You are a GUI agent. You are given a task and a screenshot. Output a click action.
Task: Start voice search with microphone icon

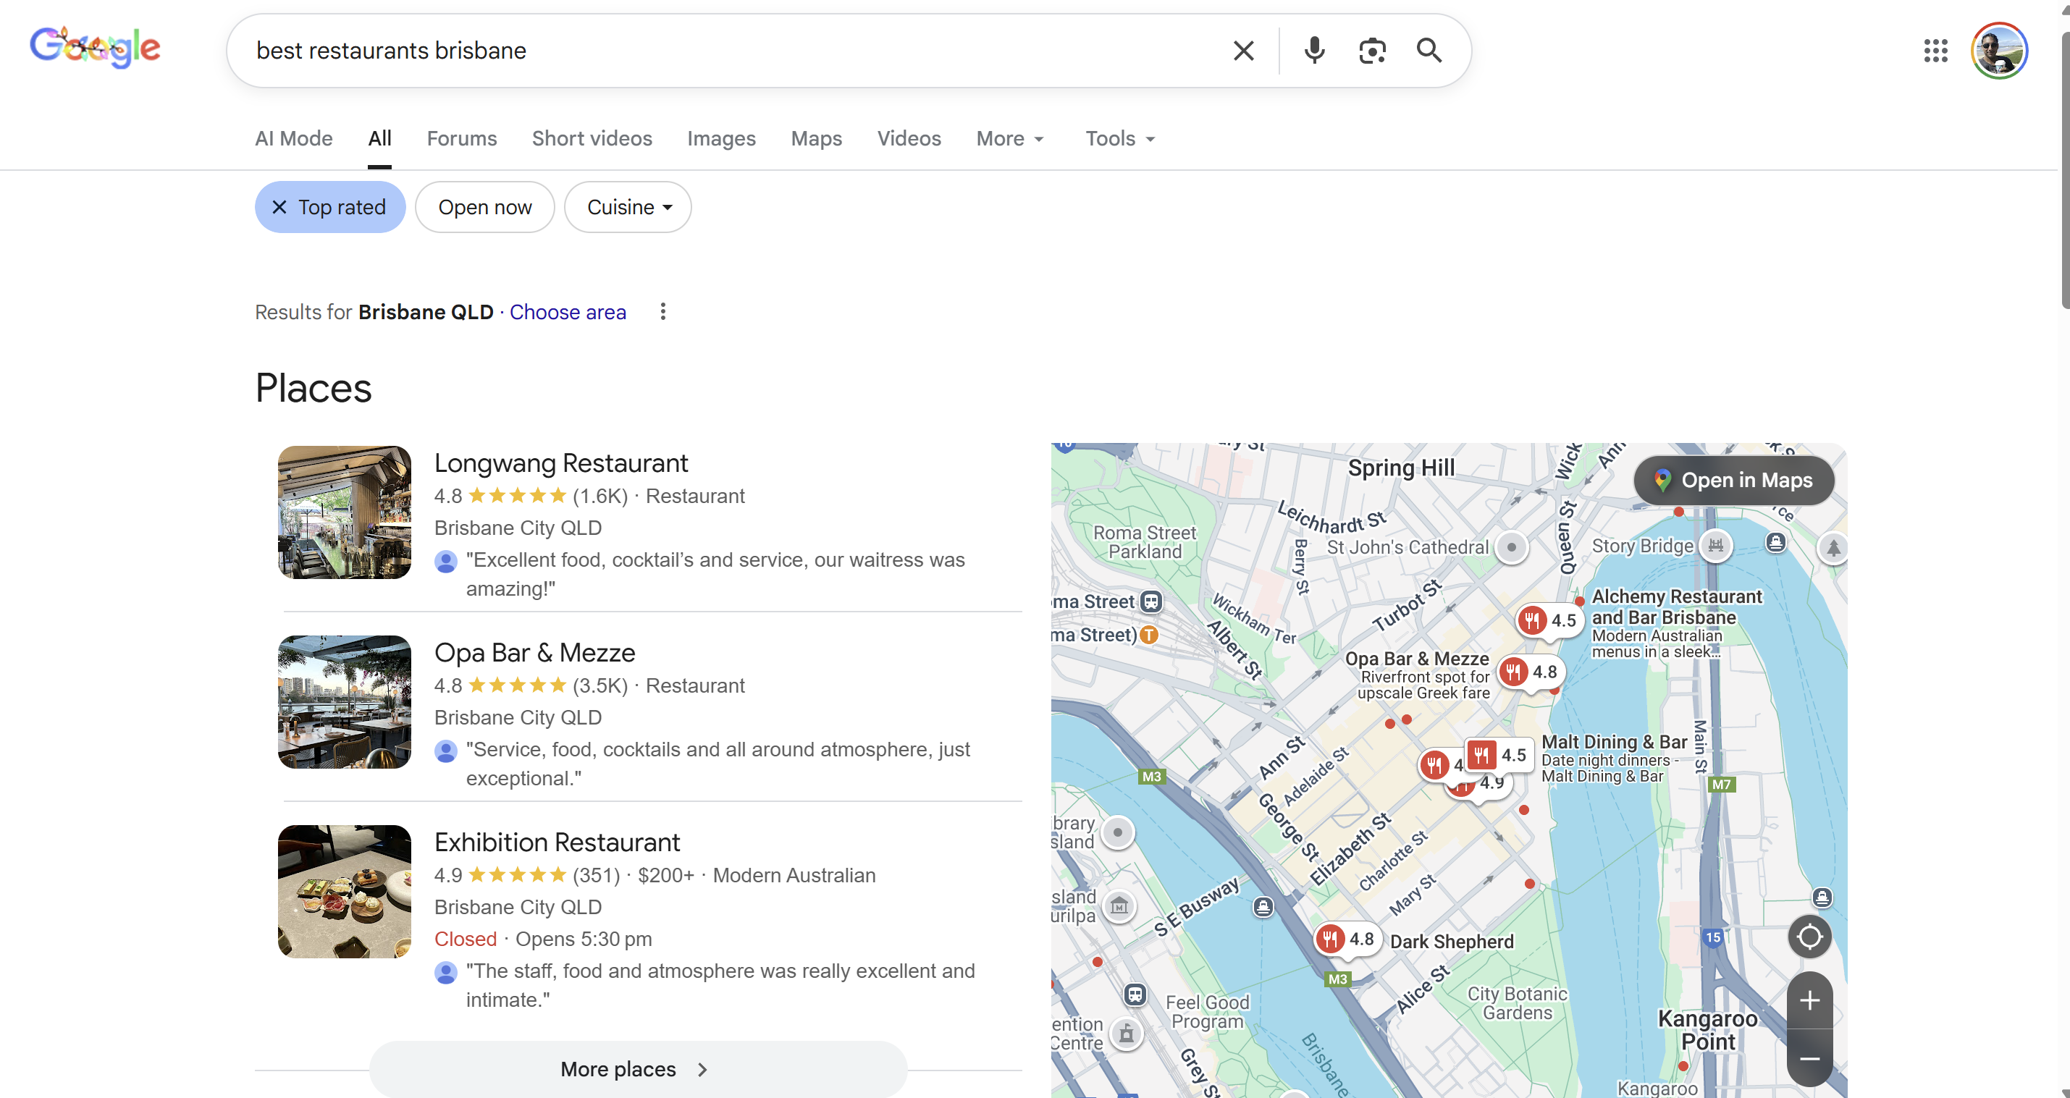click(1314, 51)
